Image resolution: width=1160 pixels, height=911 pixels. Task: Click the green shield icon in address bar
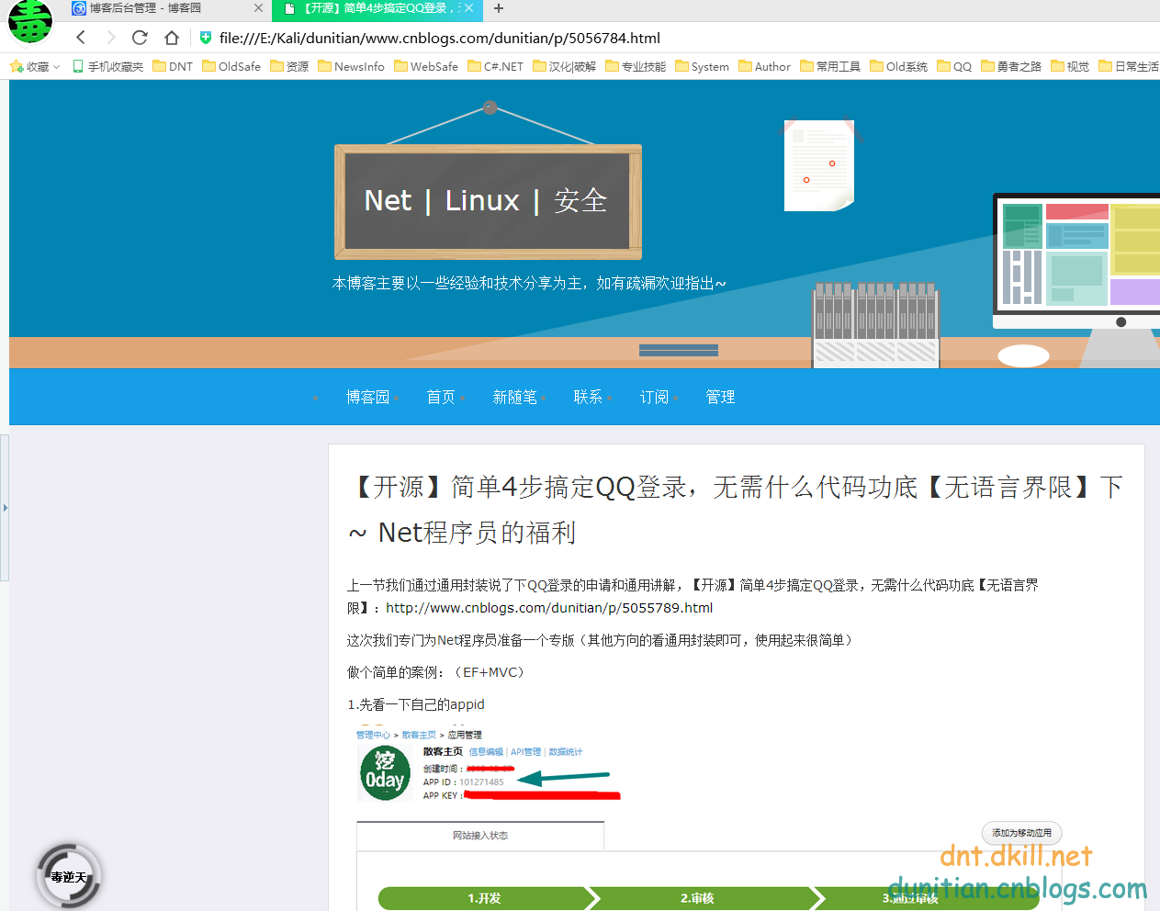tap(206, 38)
